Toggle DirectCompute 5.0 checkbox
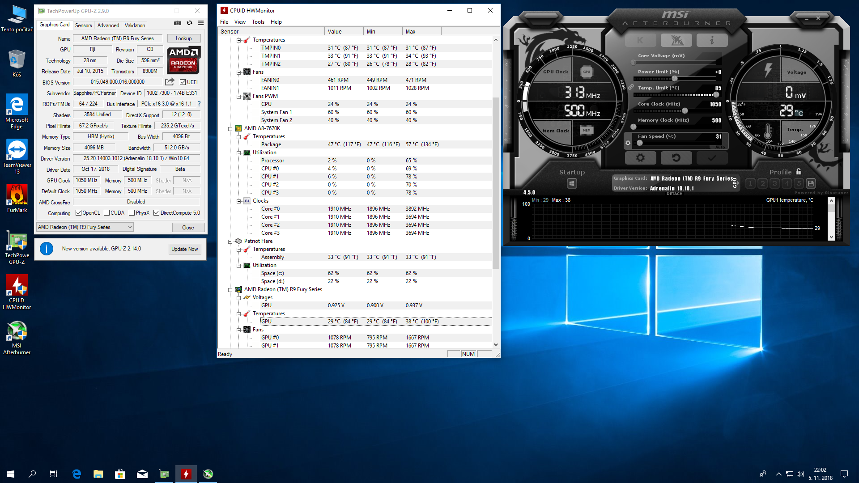The height and width of the screenshot is (483, 859). coord(156,213)
